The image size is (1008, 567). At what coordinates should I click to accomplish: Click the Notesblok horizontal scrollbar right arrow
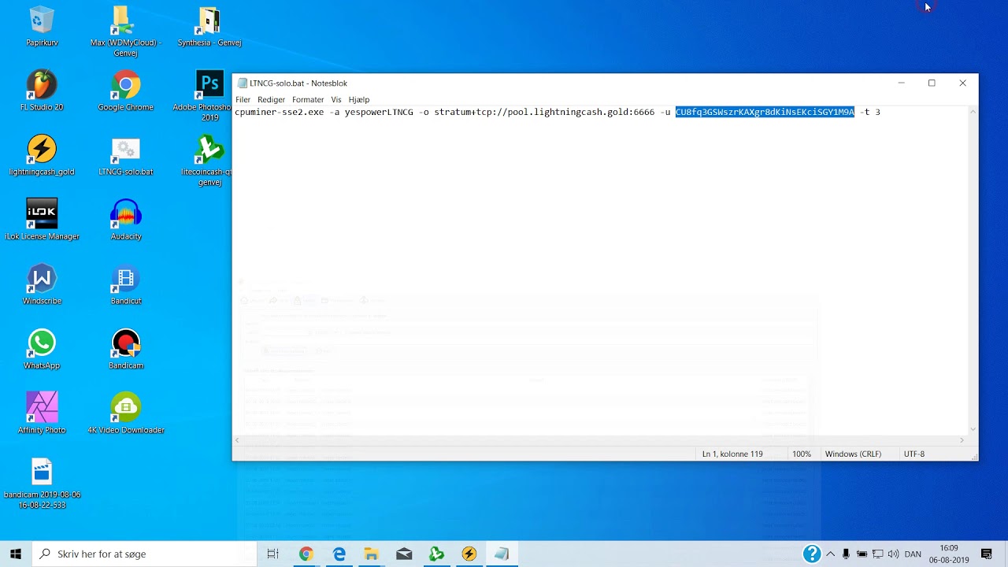pyautogui.click(x=962, y=440)
